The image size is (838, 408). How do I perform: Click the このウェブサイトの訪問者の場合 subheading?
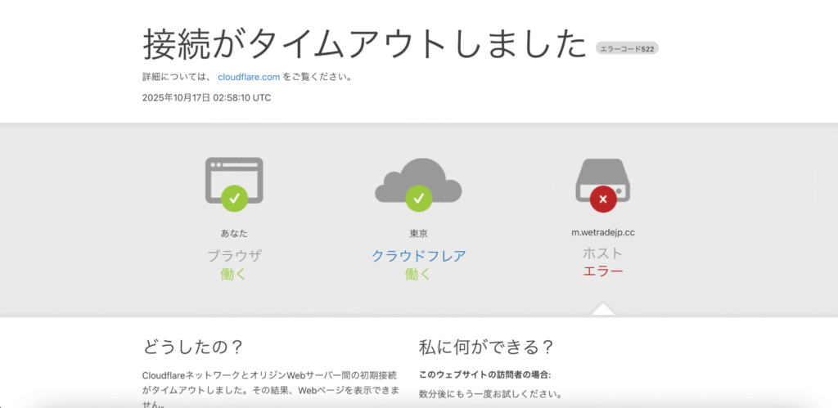pyautogui.click(x=484, y=375)
